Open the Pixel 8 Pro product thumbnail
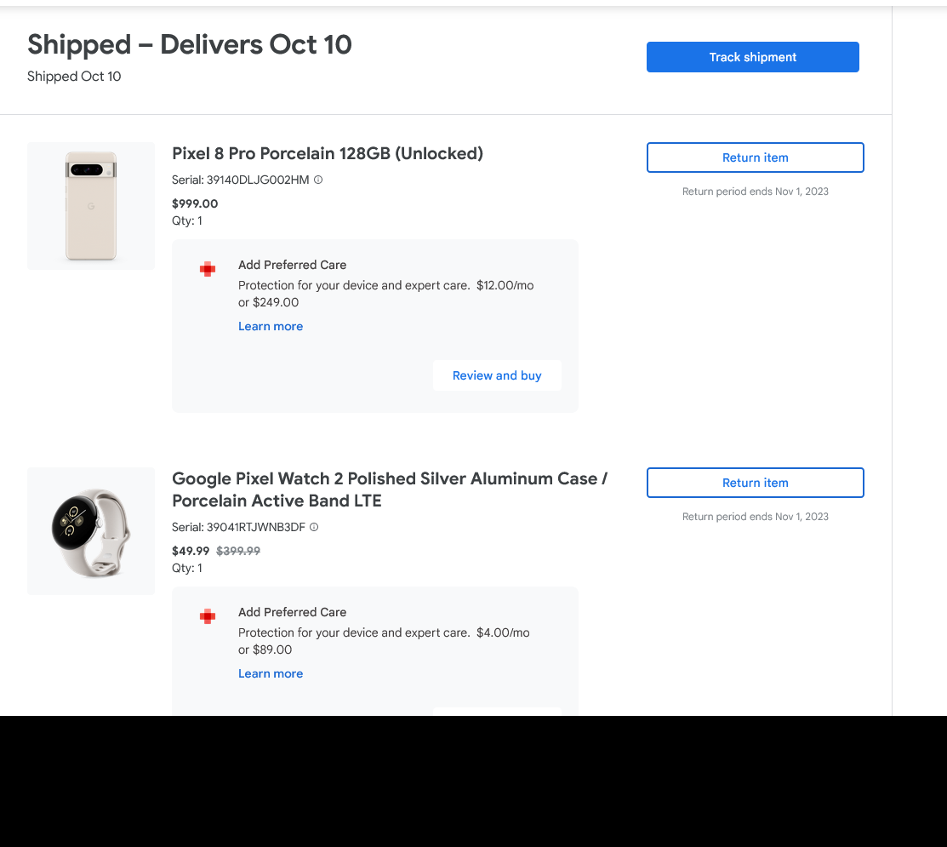The width and height of the screenshot is (947, 847). click(x=91, y=206)
